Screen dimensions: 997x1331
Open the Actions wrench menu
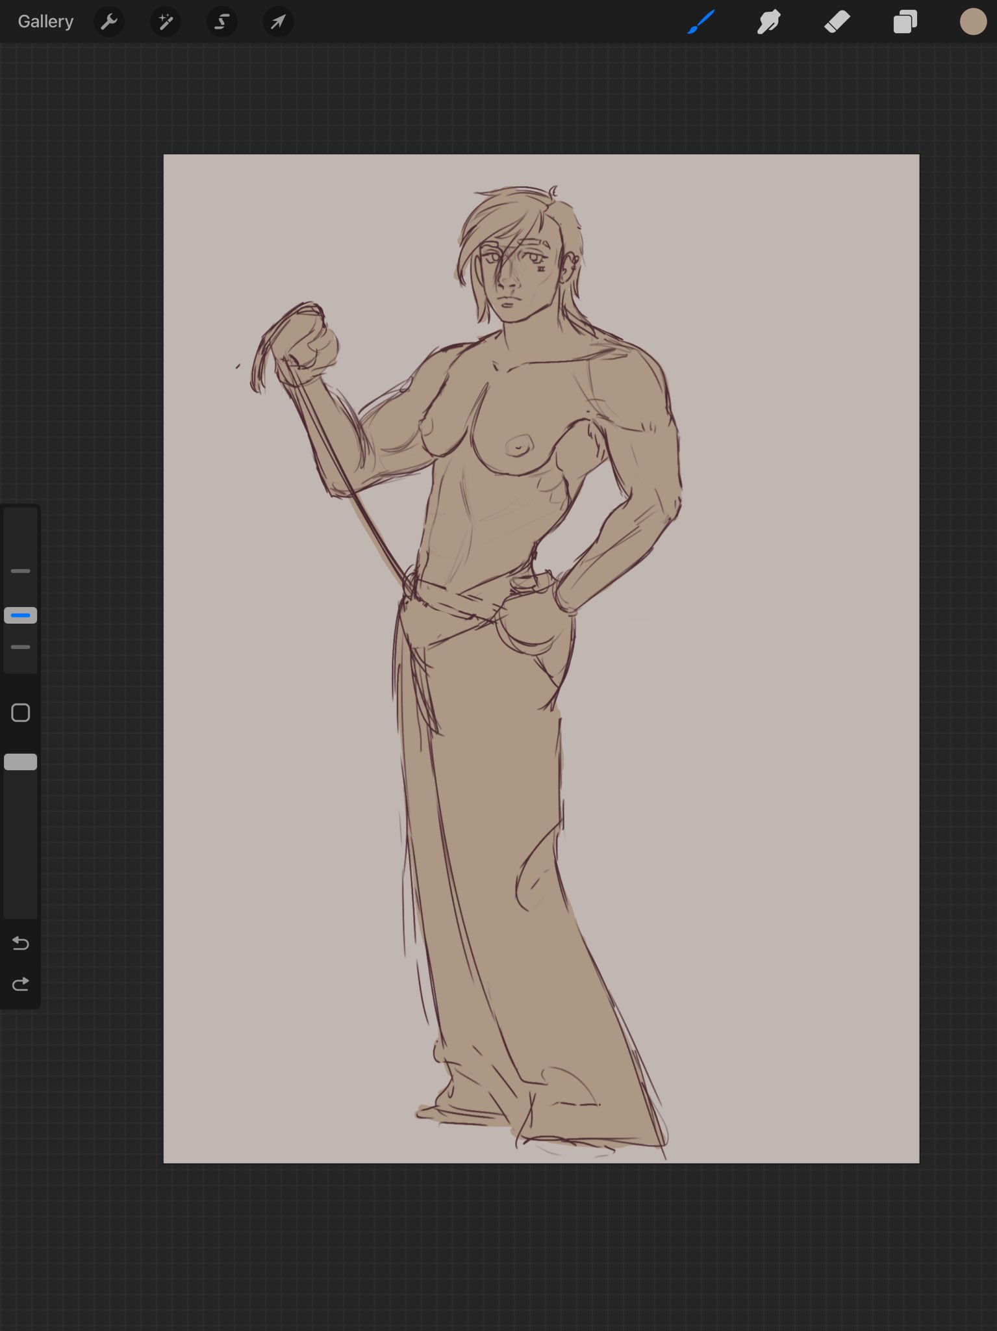click(x=109, y=21)
